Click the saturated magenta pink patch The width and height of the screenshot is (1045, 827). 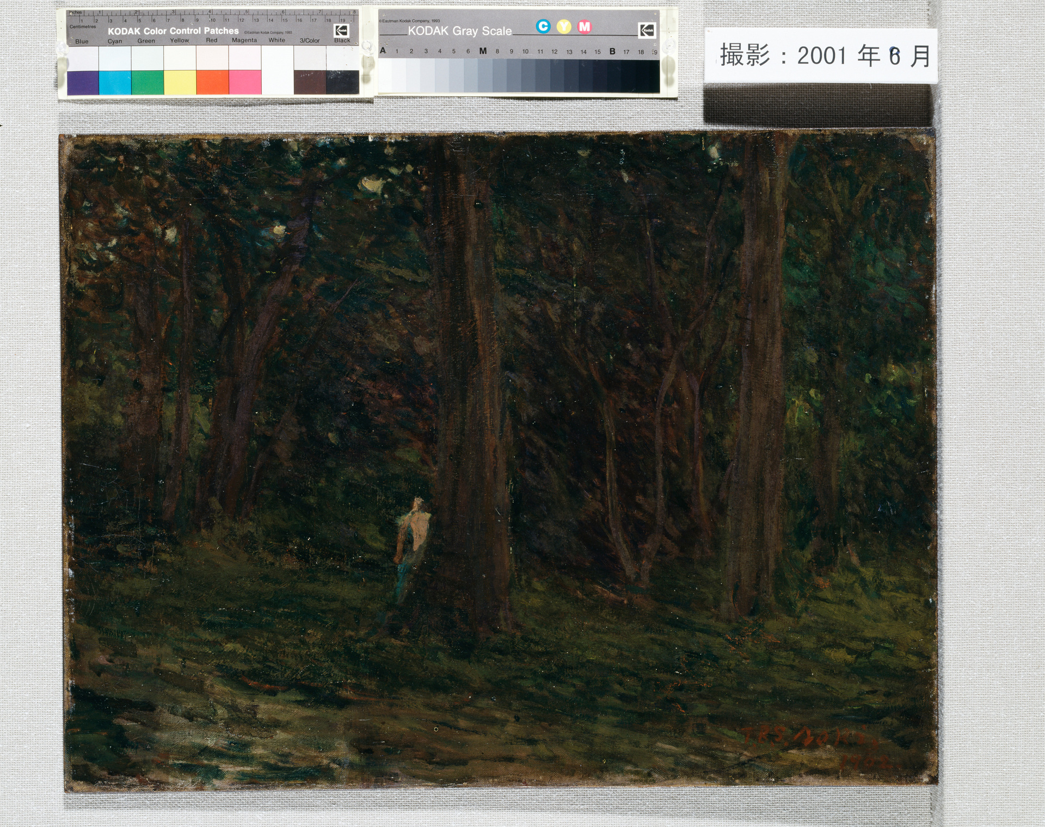pos(245,83)
